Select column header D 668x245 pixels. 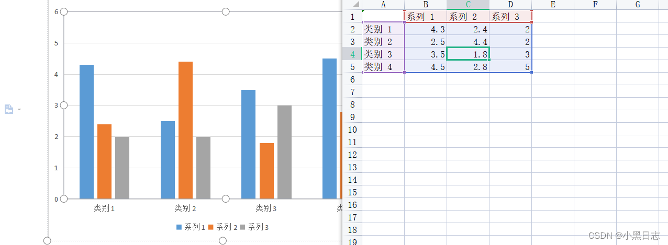tap(510, 4)
